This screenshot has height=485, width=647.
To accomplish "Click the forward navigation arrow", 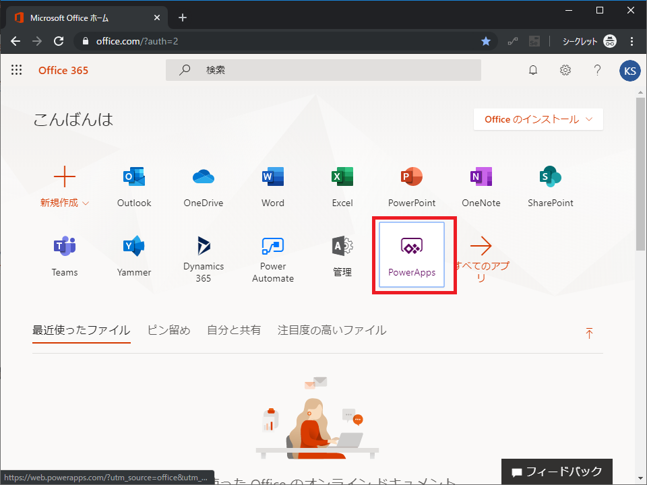I will tap(37, 41).
